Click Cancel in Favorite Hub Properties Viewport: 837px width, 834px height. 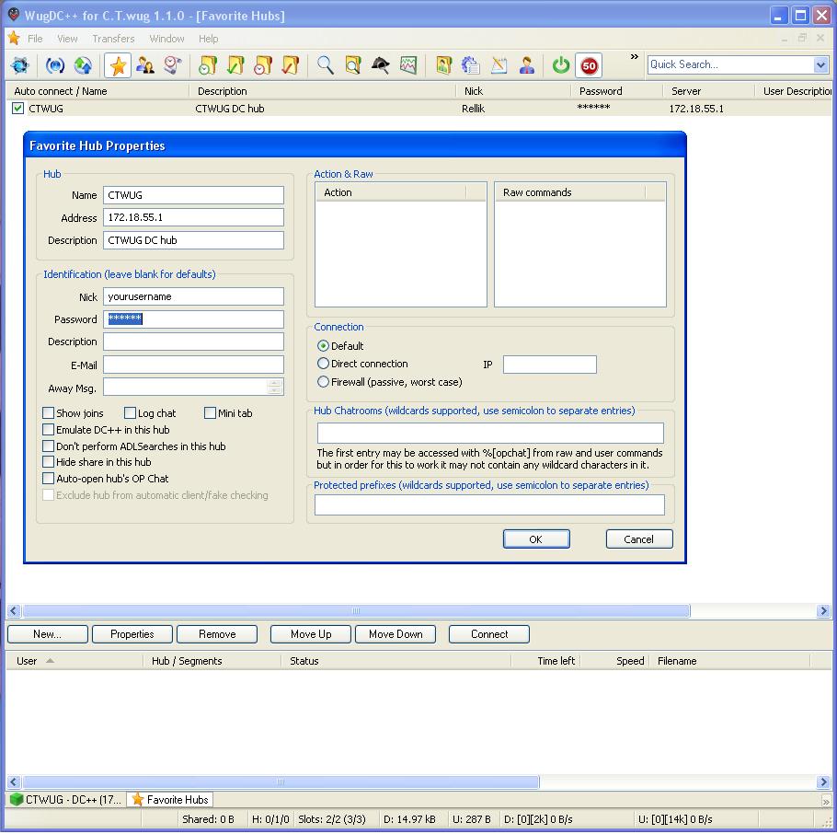pos(639,539)
